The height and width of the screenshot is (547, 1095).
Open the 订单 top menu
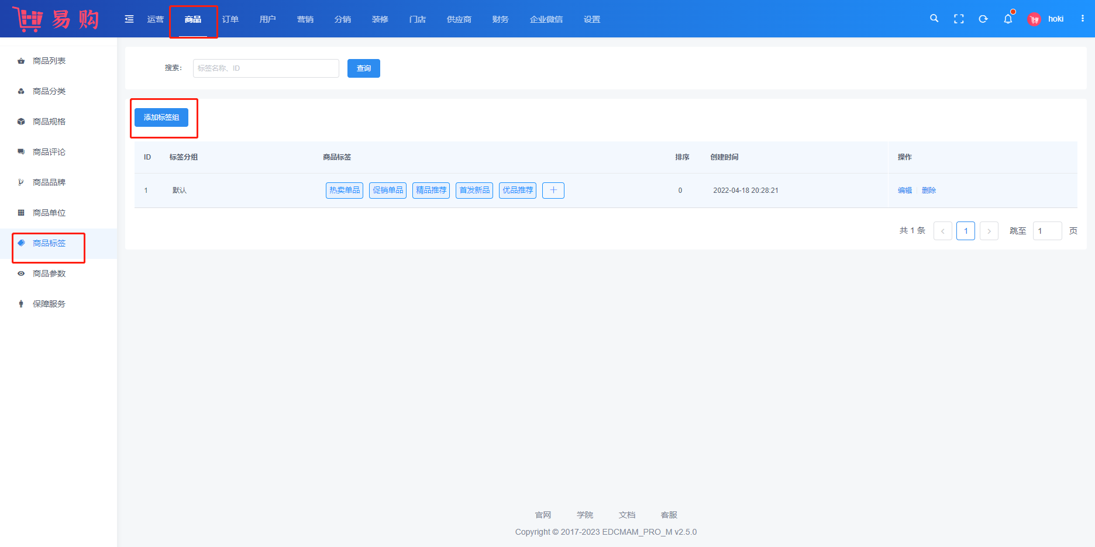click(230, 19)
